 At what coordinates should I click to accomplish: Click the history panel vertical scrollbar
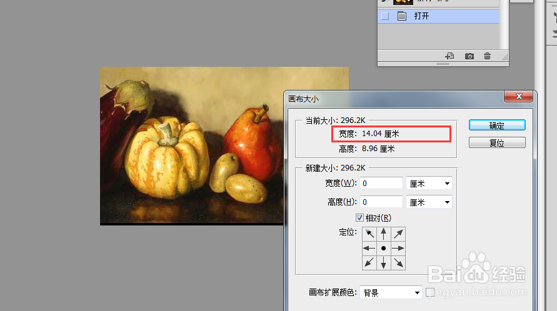pyautogui.click(x=504, y=25)
